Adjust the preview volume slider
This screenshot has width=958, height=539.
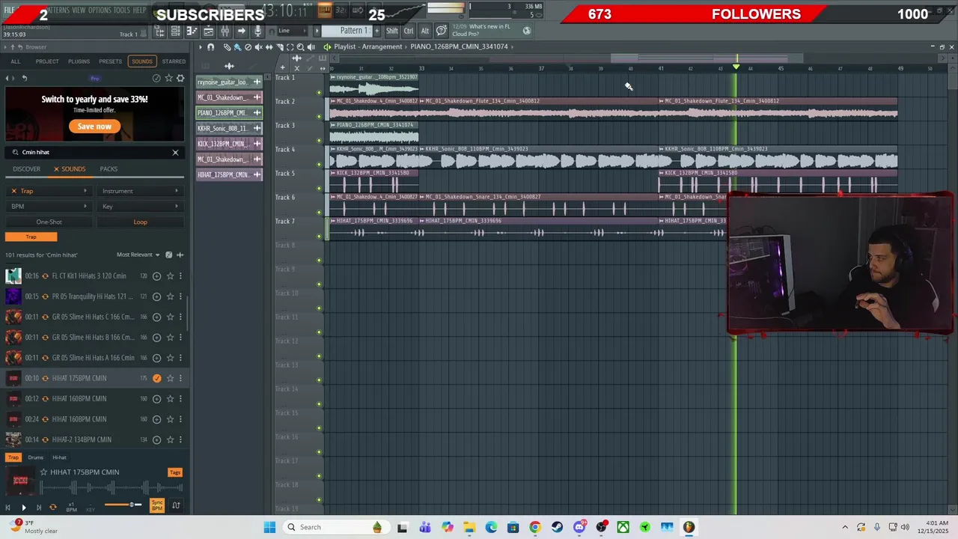click(123, 505)
